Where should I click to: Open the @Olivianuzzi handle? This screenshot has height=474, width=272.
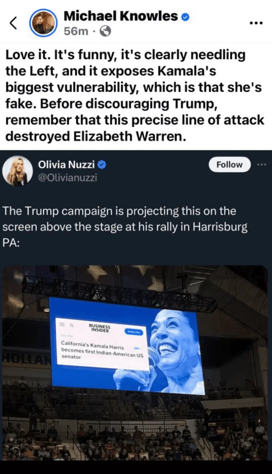[67, 178]
